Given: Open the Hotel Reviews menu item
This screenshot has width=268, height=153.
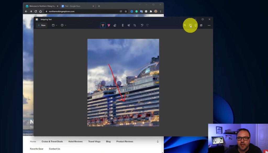Looking at the screenshot, I should 75,141.
